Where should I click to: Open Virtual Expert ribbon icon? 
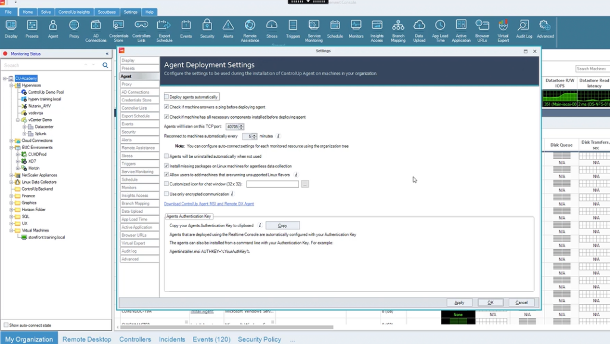click(x=503, y=31)
